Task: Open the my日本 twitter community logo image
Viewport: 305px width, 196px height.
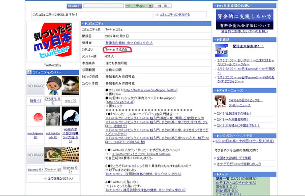Action: [53, 40]
